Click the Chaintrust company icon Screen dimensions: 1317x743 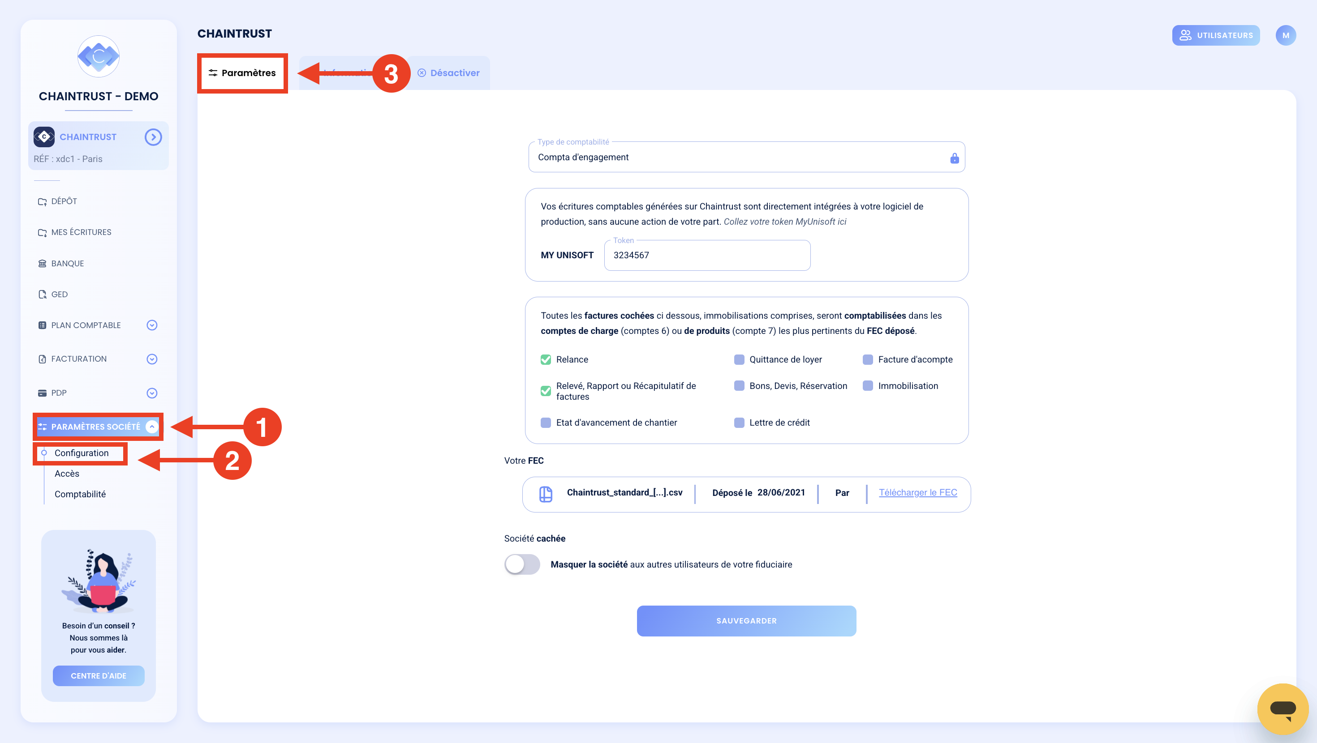point(44,137)
